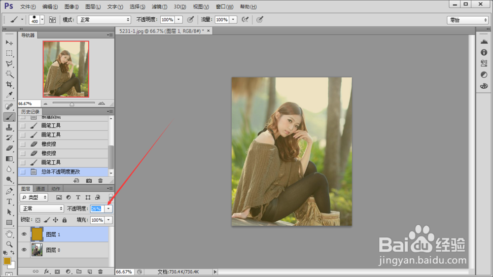Select the Hand tool
Image resolution: width=493 pixels, height=277 pixels.
click(9, 234)
